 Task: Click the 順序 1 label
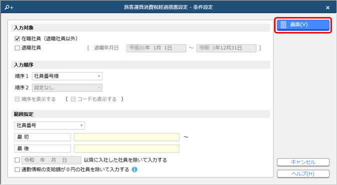(21, 76)
